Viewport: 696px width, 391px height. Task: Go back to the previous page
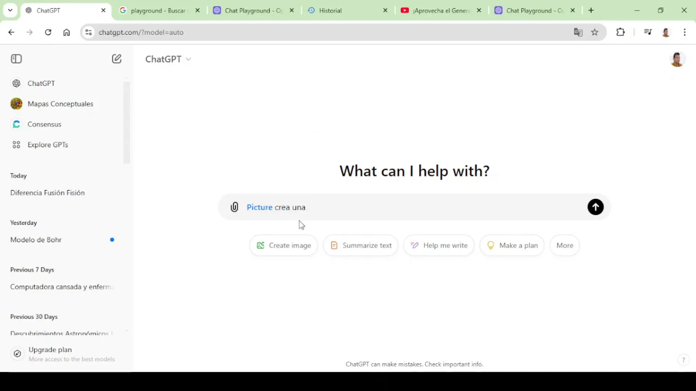[x=11, y=32]
